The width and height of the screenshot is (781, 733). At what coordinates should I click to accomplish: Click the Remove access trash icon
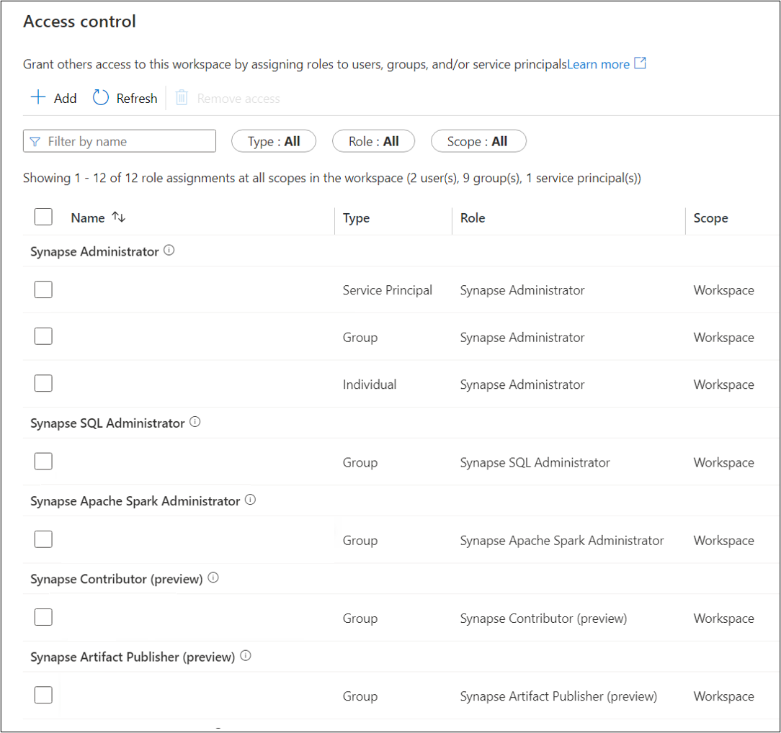[182, 98]
